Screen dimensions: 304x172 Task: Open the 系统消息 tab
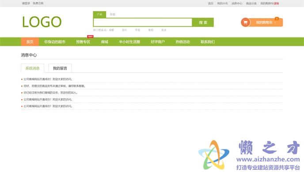[x=32, y=68]
